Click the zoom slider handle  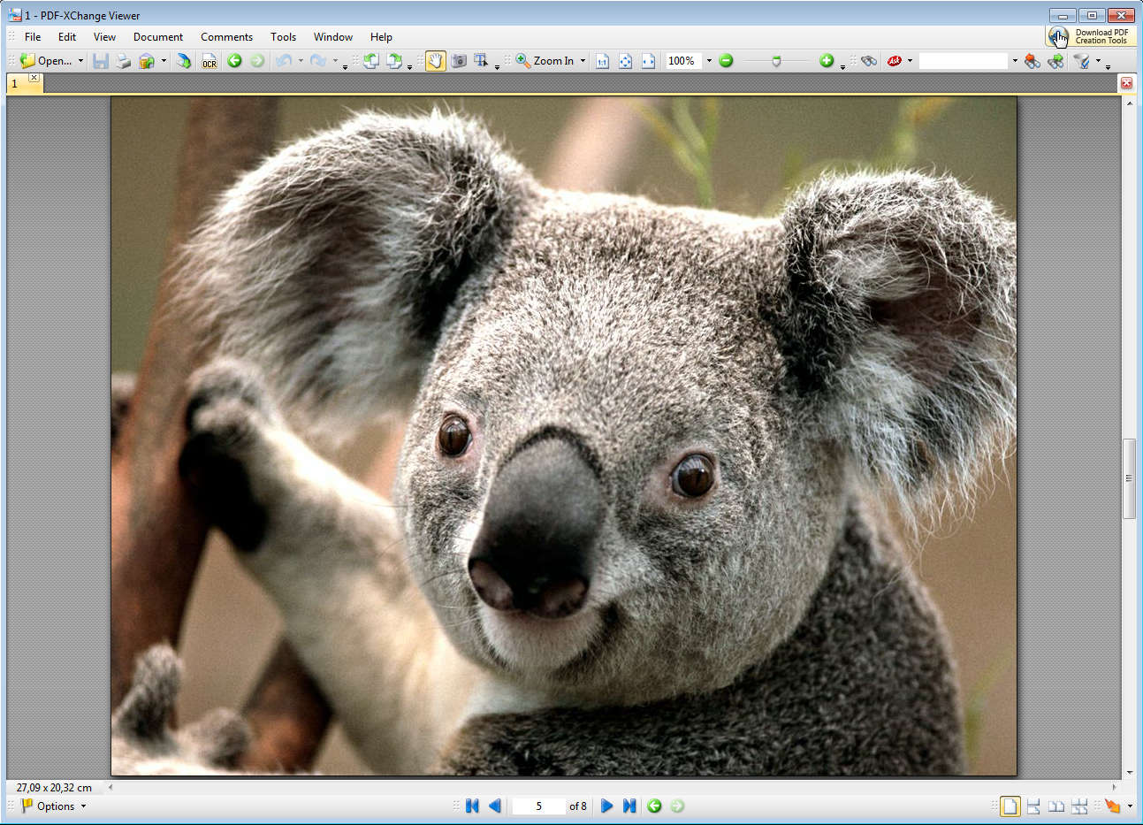776,61
